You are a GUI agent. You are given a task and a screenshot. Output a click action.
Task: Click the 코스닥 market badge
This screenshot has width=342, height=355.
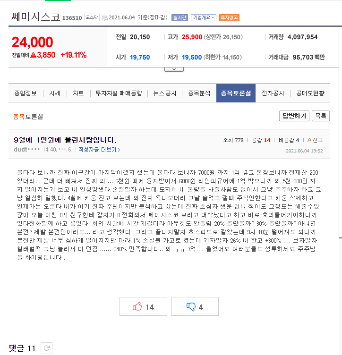point(92,17)
